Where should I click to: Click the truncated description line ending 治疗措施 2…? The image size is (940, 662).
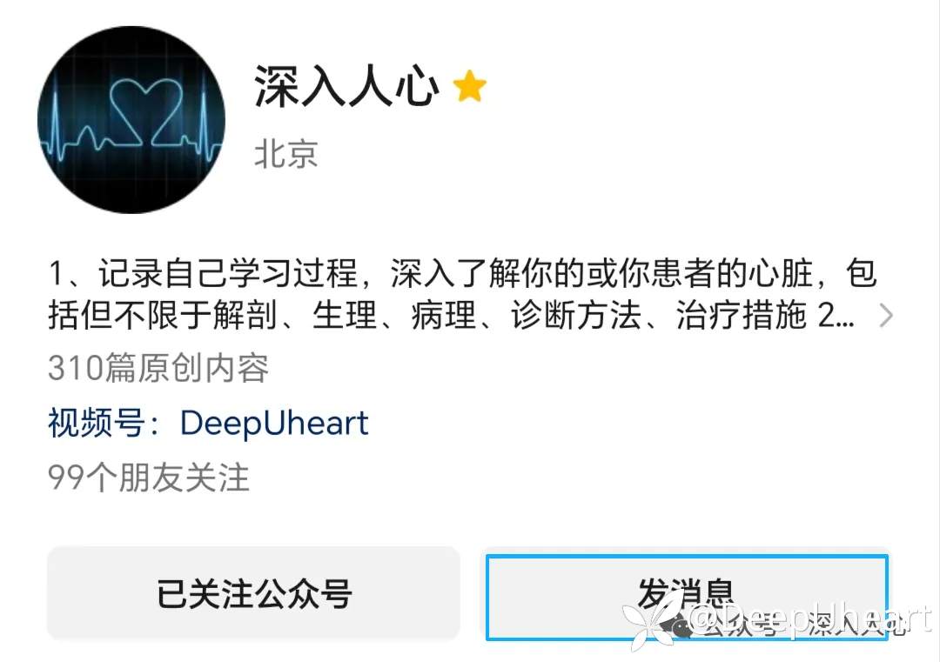(x=451, y=315)
